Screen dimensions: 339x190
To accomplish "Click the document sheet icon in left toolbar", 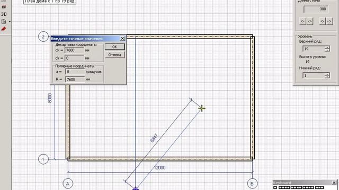I will [4, 21].
